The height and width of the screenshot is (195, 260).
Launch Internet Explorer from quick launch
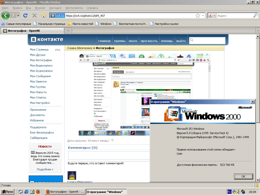[26, 192]
